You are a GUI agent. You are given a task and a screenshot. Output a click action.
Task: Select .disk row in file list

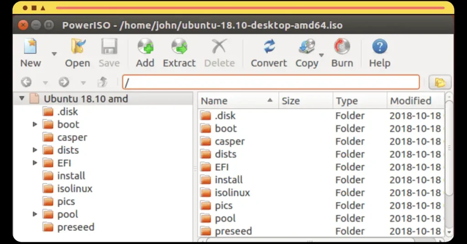pyautogui.click(x=321, y=116)
